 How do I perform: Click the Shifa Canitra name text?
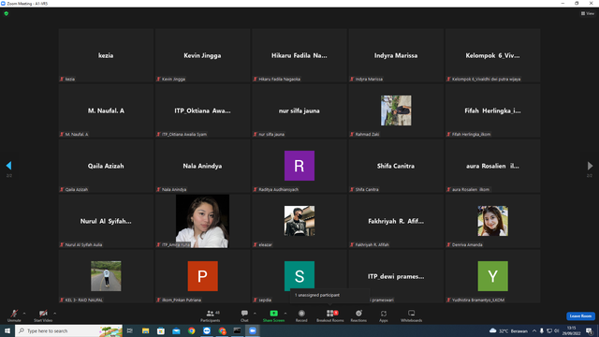tap(396, 166)
